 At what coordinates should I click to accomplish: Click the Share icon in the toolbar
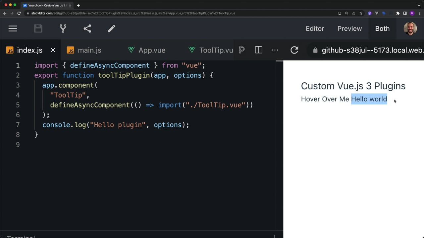coord(87,29)
